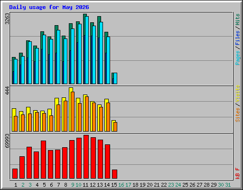Click the red KB bar for day 2

coord(22,168)
